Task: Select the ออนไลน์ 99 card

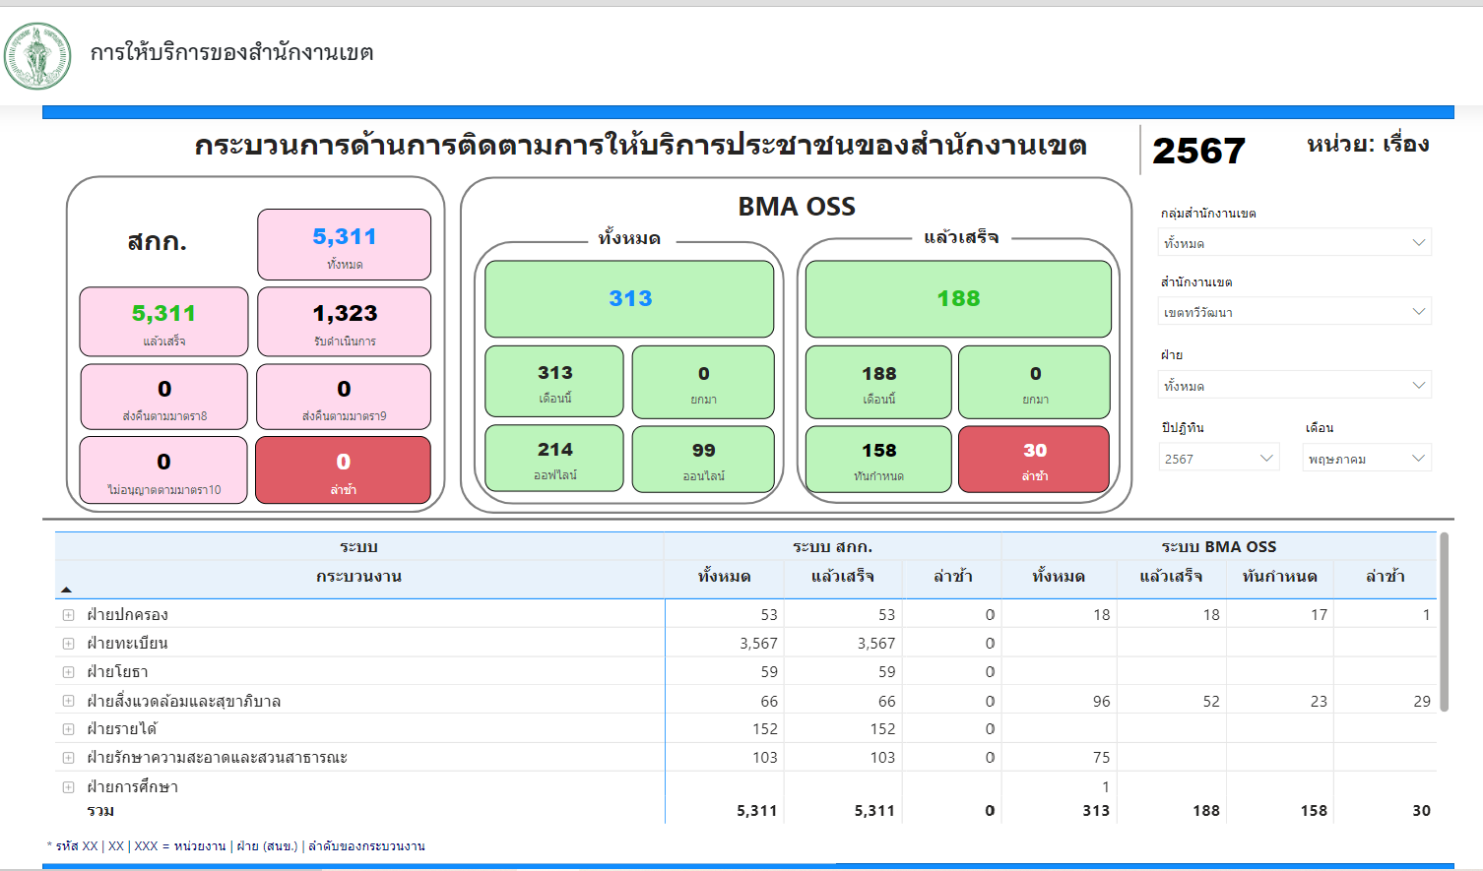Action: 703,460
